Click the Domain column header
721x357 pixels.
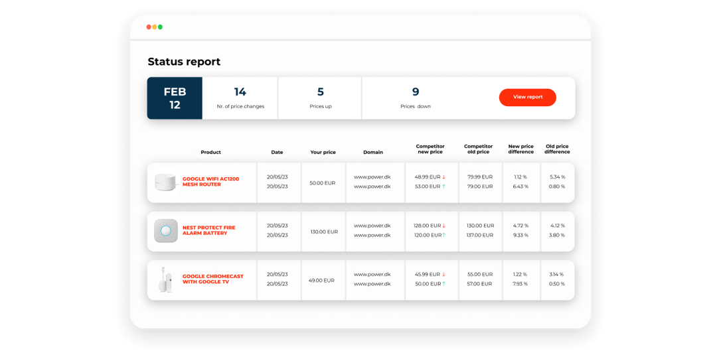pyautogui.click(x=373, y=152)
